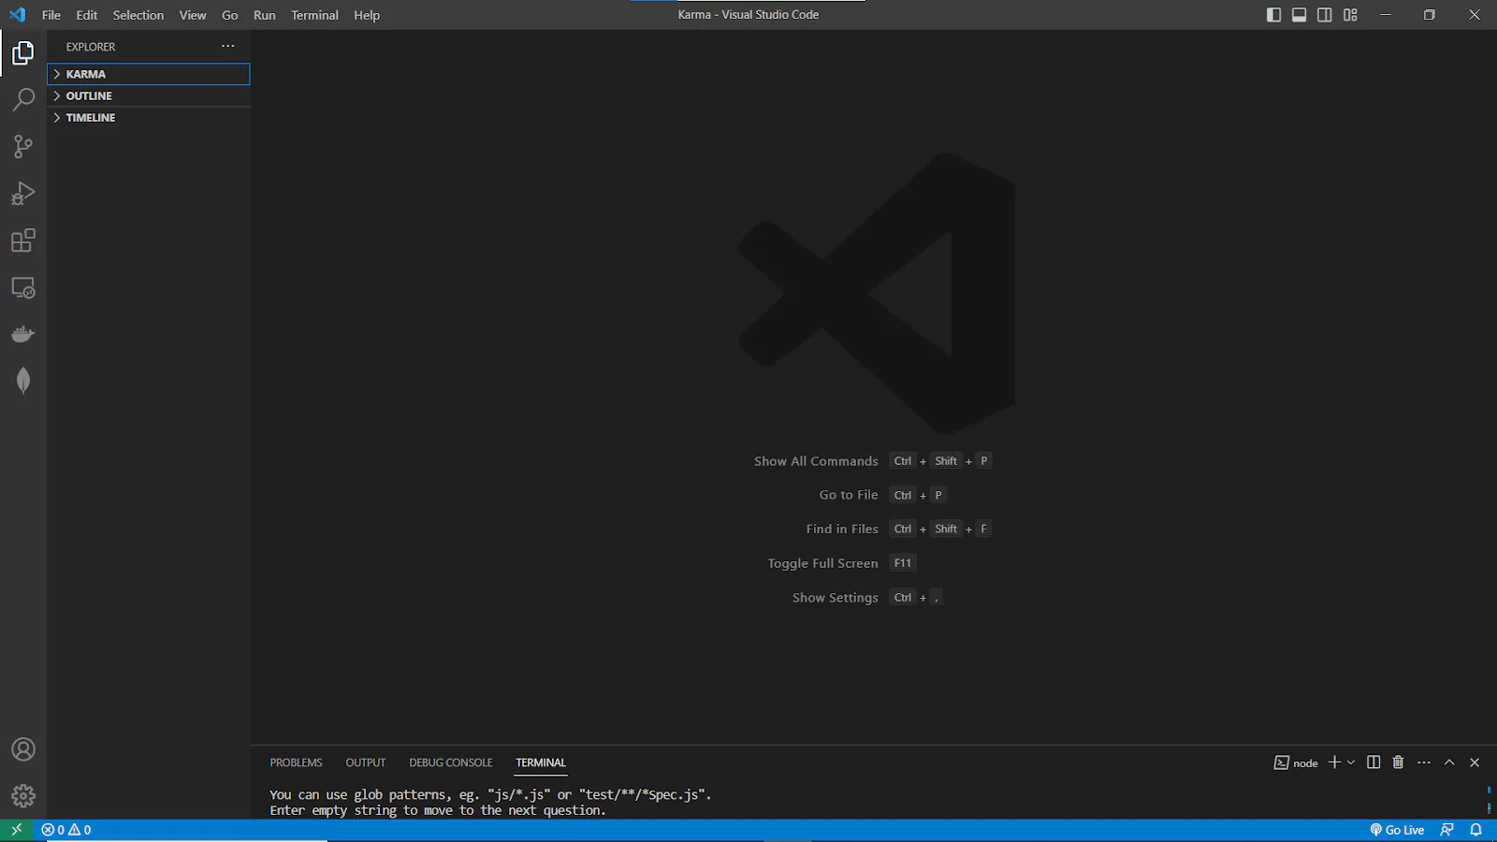Switch to the DEBUG CONSOLE tab
Screen dimensions: 1497x842
[450, 762]
